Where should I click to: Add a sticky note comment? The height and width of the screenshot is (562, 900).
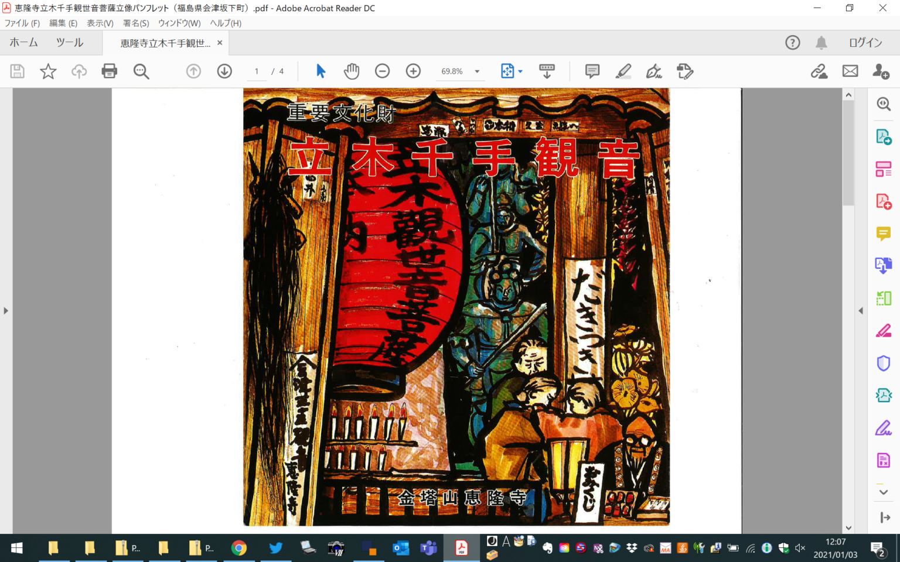pos(592,71)
